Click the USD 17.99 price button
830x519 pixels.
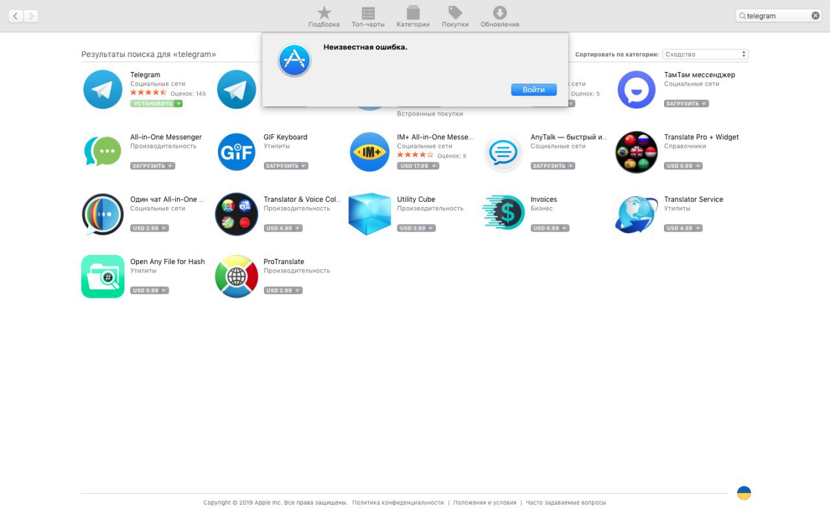(418, 166)
